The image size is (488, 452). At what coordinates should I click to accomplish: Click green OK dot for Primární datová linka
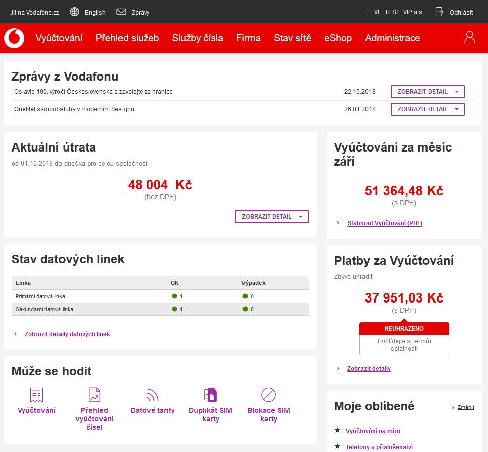[174, 296]
